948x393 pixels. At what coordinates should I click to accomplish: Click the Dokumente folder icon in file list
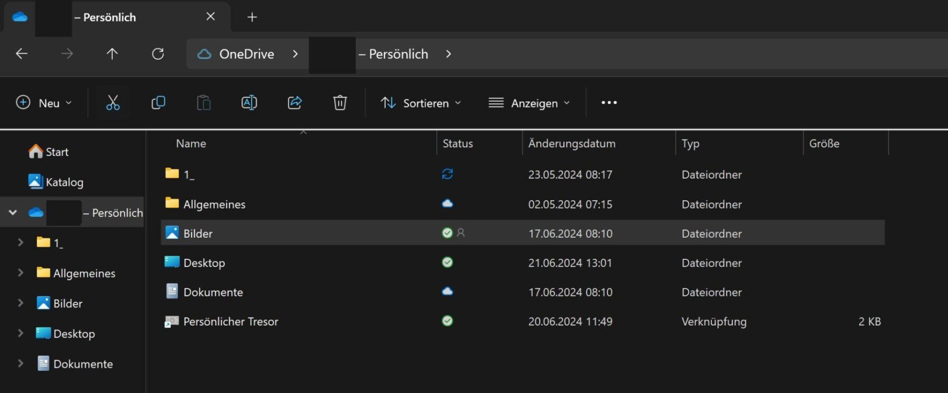tap(172, 291)
